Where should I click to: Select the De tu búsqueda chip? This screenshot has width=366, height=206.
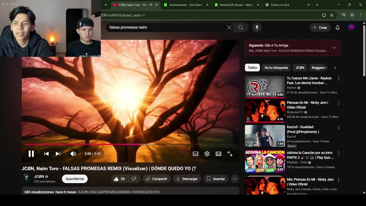[276, 68]
